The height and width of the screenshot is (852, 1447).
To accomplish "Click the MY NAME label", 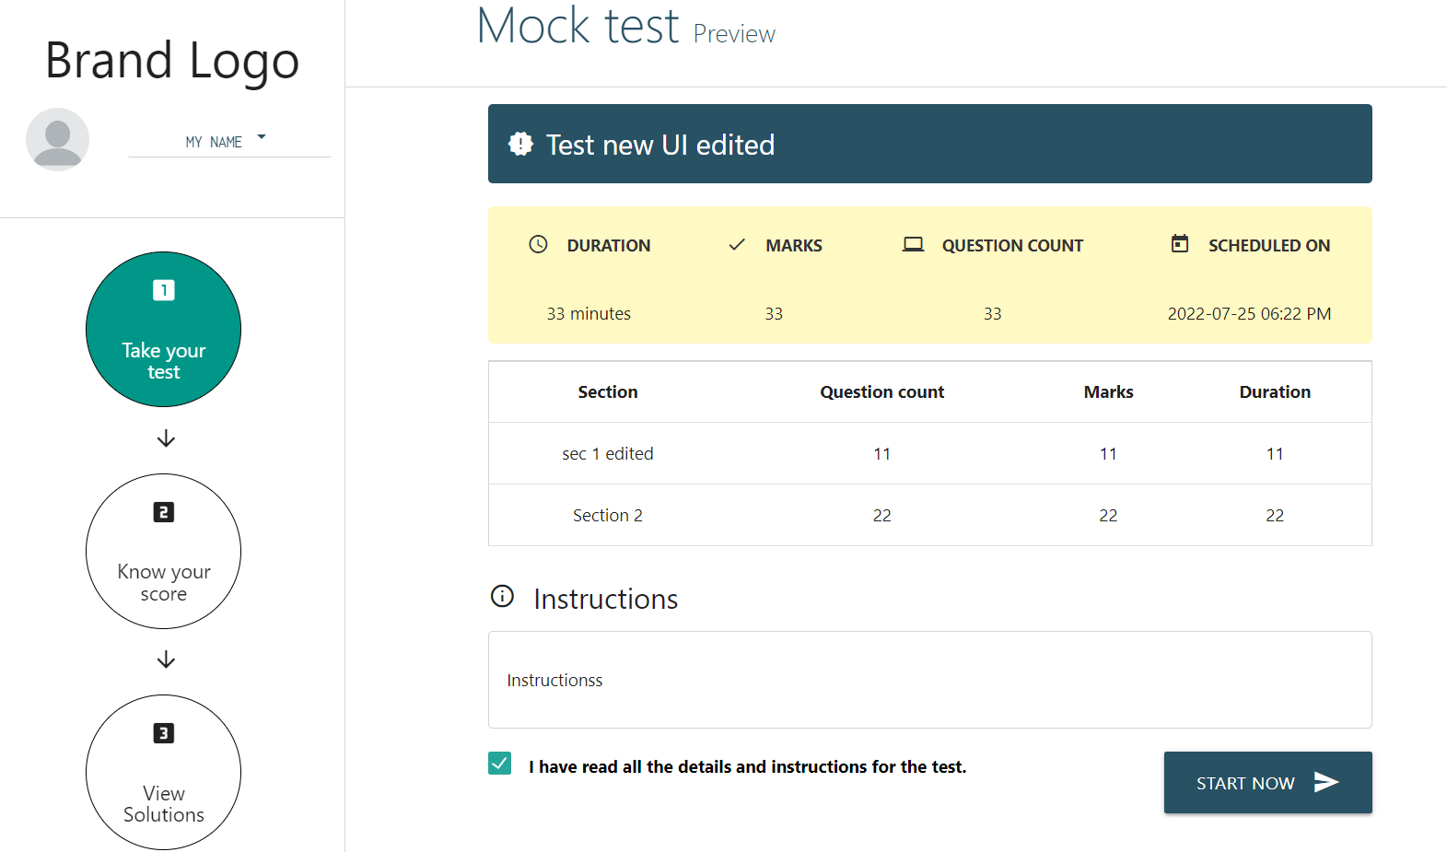I will (214, 142).
